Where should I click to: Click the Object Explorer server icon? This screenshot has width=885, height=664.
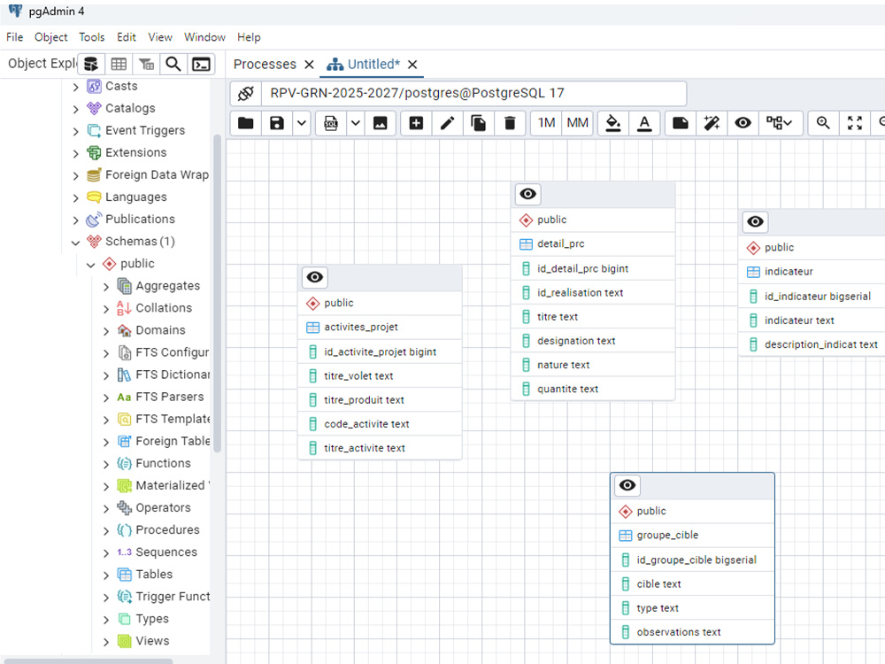tap(91, 65)
